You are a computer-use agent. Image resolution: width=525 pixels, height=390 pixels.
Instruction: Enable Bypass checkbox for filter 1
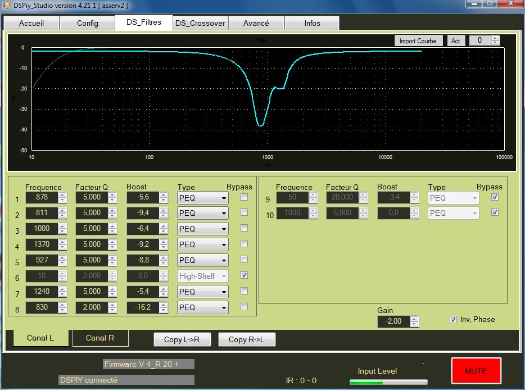coord(244,197)
